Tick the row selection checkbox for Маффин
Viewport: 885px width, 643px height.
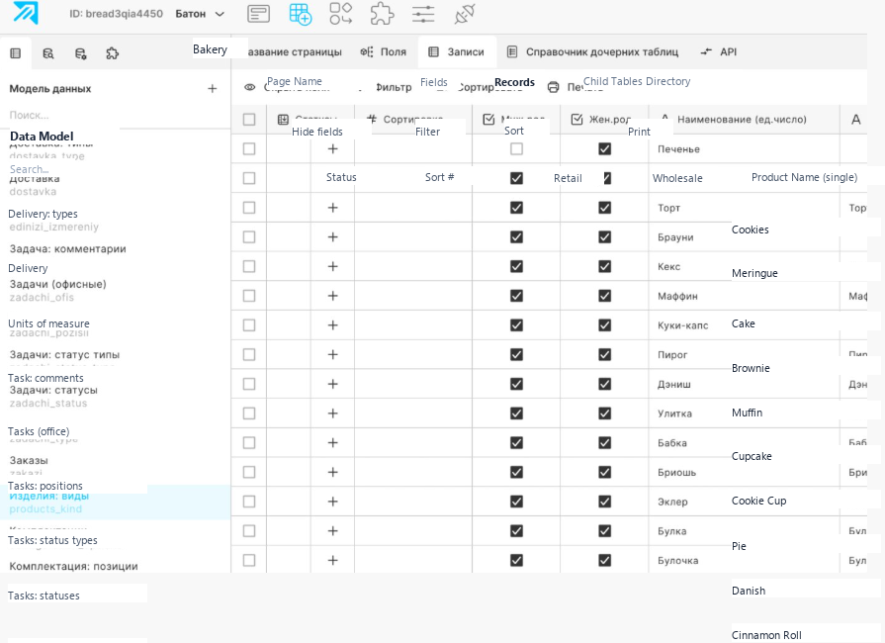pyautogui.click(x=249, y=296)
